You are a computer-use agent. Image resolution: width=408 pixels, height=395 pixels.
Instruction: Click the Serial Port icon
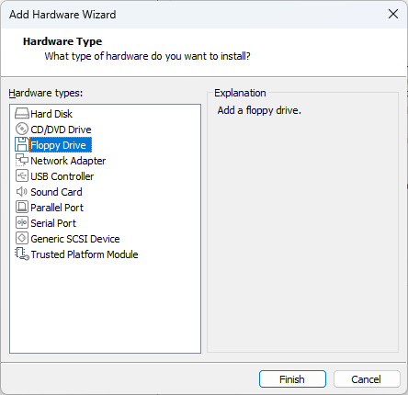pyautogui.click(x=22, y=222)
